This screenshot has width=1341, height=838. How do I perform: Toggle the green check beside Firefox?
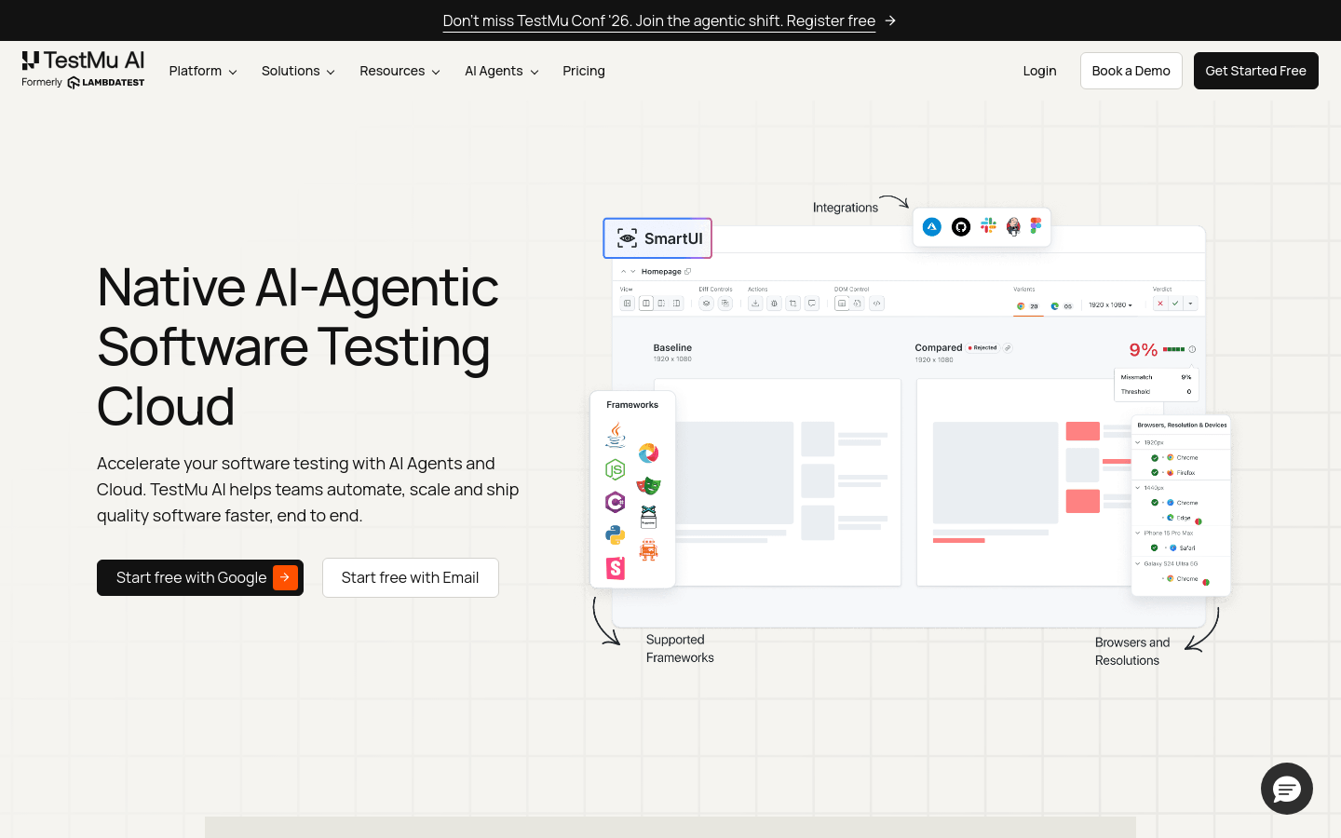point(1155,473)
